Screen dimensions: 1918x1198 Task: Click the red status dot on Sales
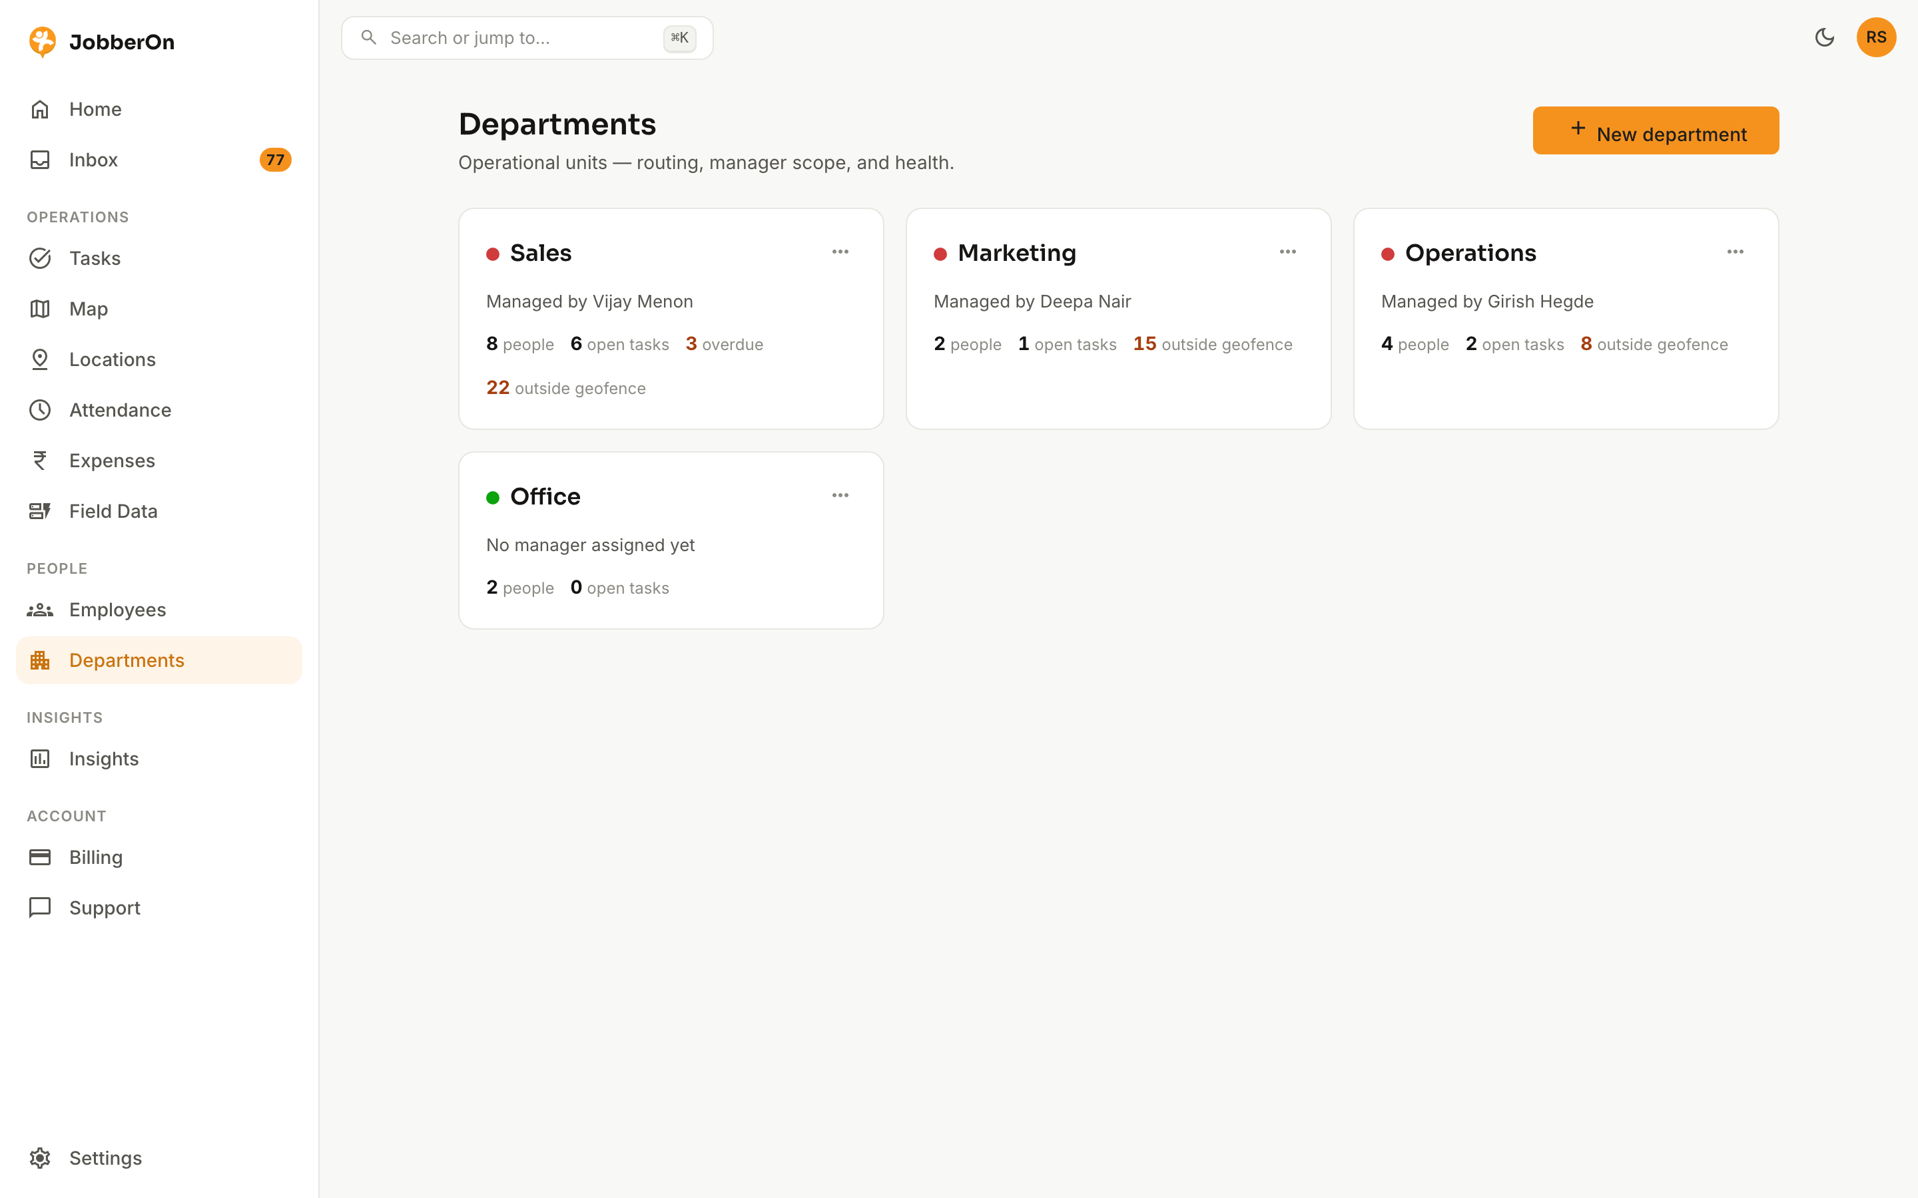(x=492, y=254)
